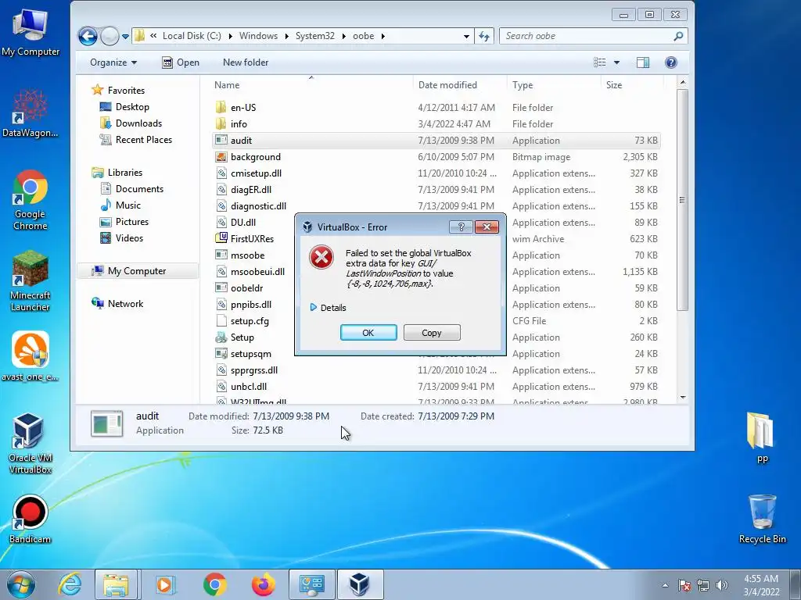
Task: Close the VirtualBox Error dialog with the red X
Action: point(487,227)
